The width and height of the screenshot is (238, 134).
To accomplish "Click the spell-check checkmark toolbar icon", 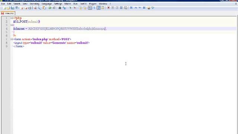I will click(x=153, y=8).
